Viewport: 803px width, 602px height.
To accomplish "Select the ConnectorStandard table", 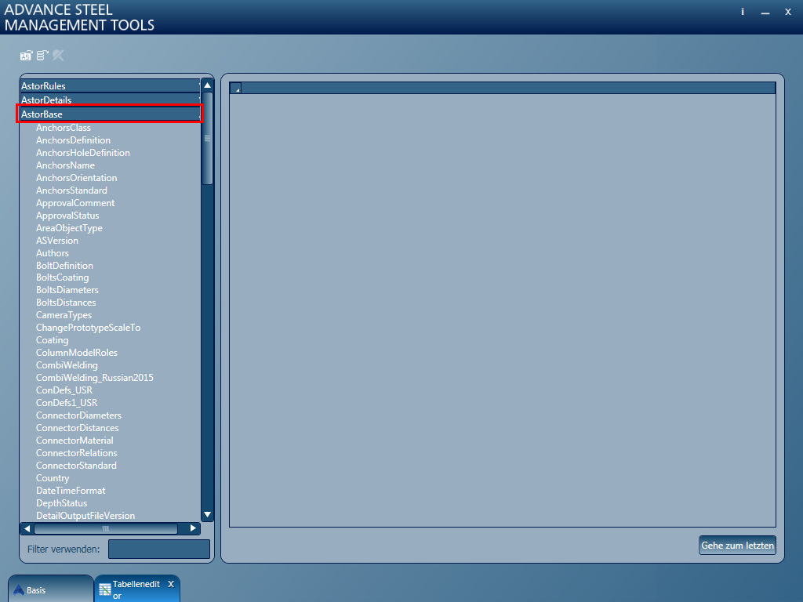I will coord(76,466).
